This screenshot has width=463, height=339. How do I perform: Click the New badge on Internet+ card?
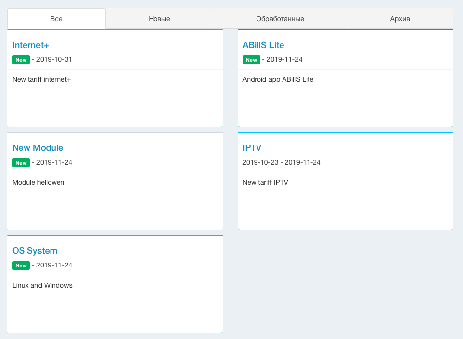[21, 60]
